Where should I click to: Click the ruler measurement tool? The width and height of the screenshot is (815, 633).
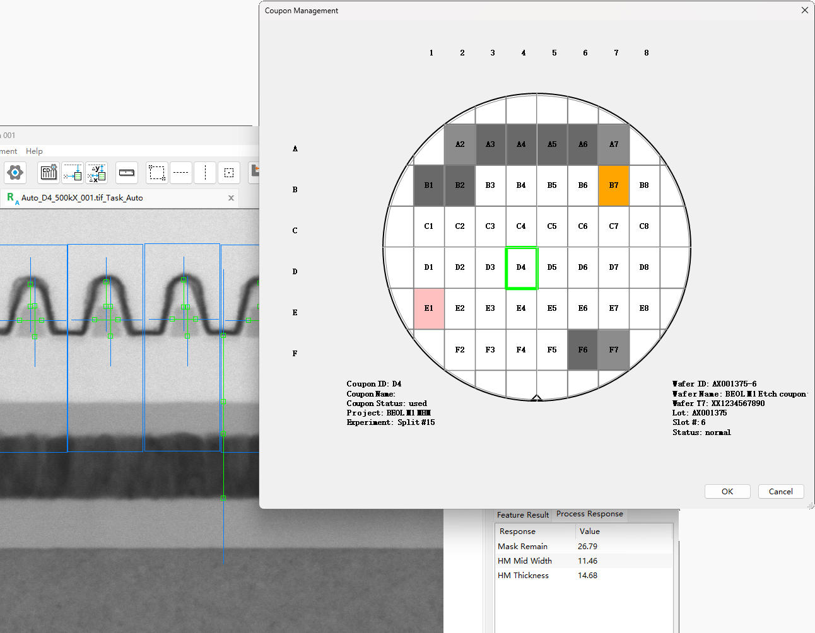click(x=127, y=172)
